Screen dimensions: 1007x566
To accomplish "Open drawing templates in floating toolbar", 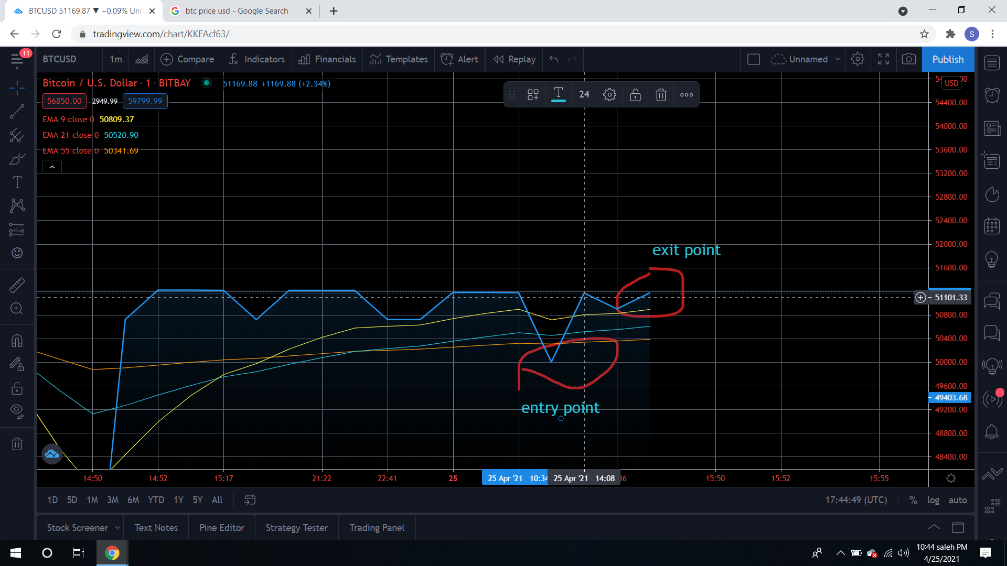I will (533, 94).
